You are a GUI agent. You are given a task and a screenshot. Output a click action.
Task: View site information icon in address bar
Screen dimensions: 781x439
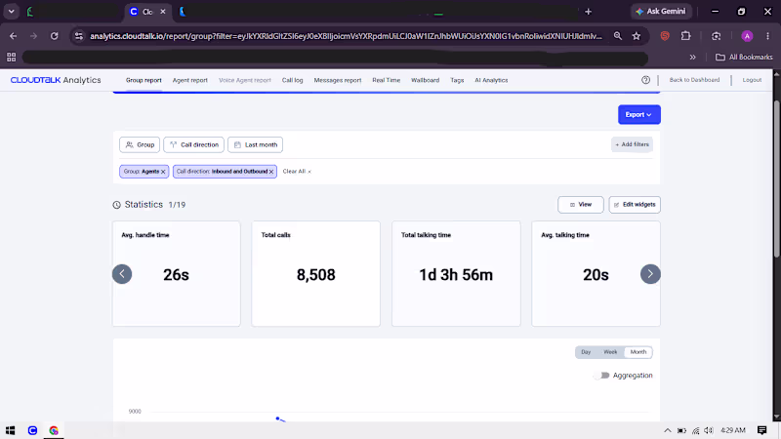pyautogui.click(x=79, y=36)
